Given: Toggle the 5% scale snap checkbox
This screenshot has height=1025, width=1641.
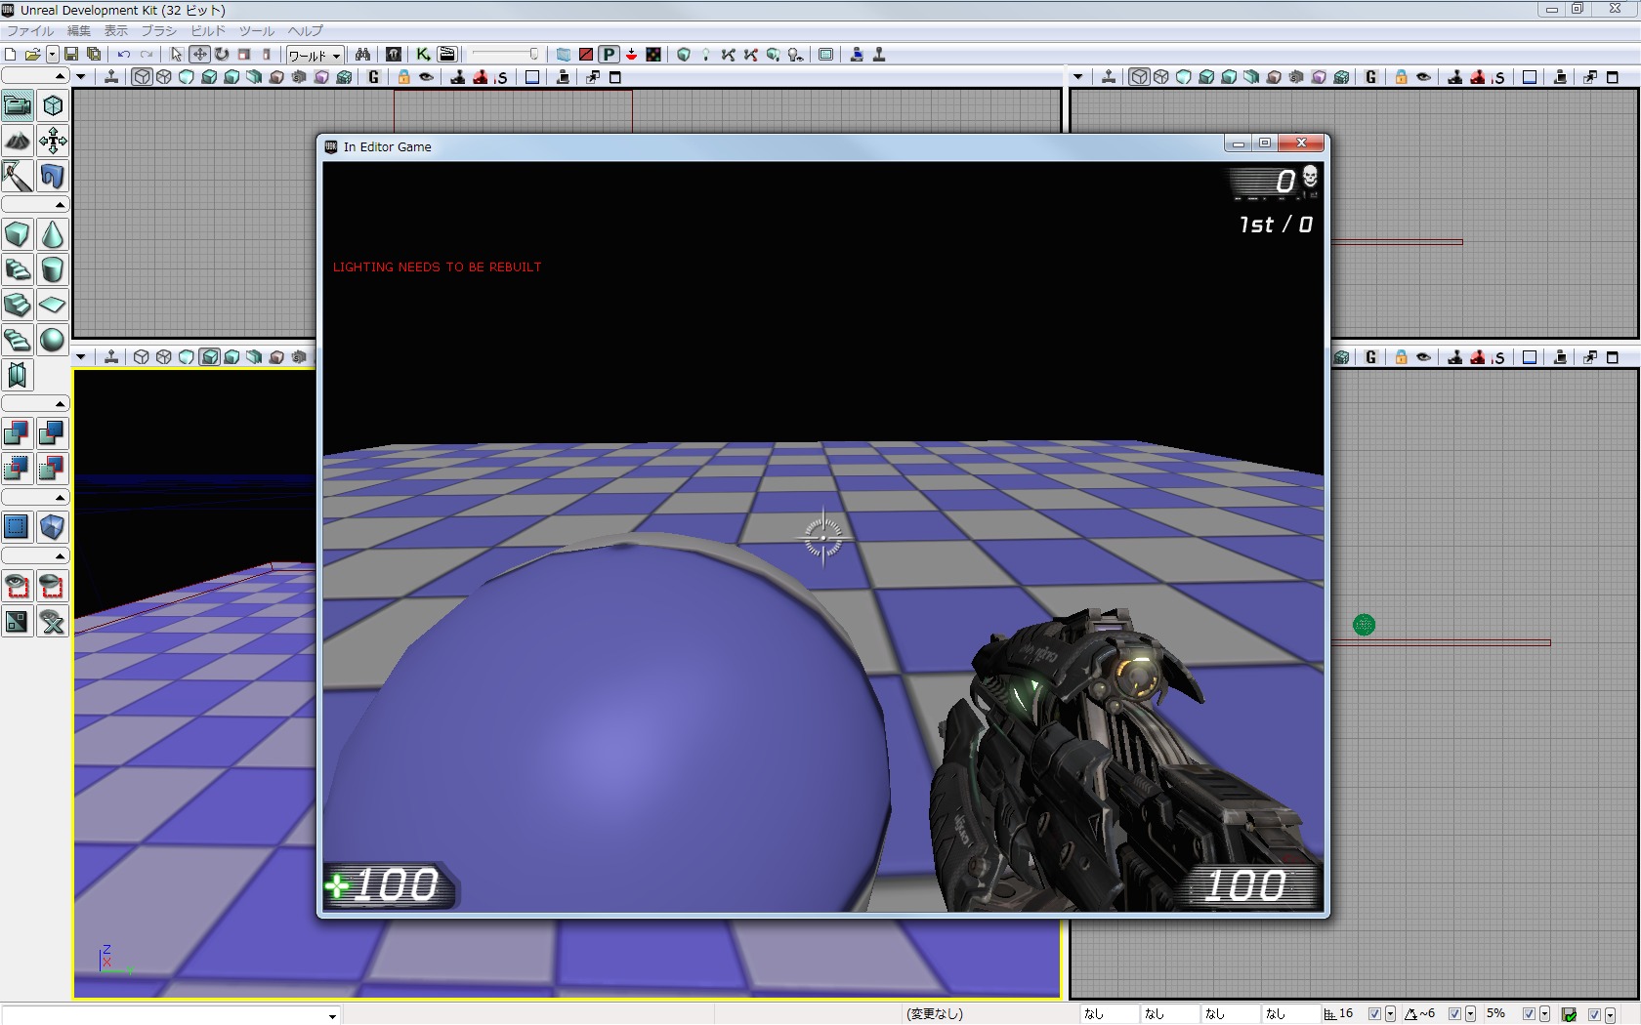Looking at the screenshot, I should coord(1529,1014).
